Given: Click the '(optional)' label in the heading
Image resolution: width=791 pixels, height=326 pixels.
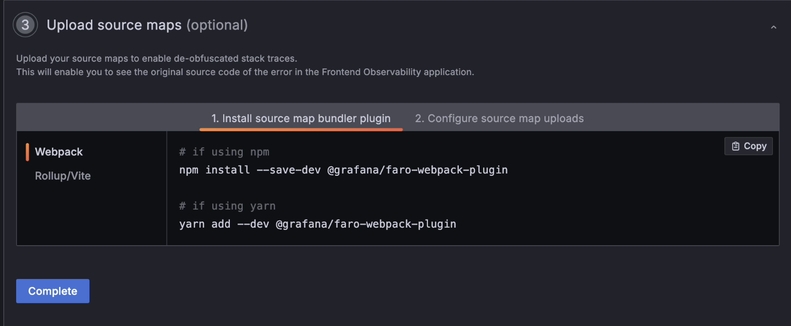Looking at the screenshot, I should (217, 25).
